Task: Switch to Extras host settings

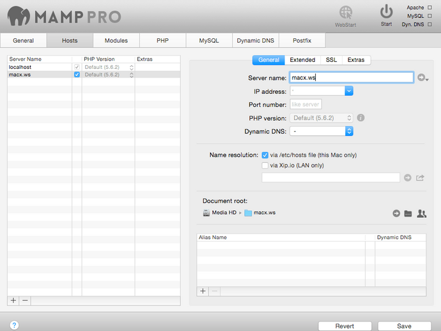Action: (x=356, y=60)
